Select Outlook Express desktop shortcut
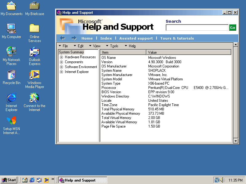 34,56
